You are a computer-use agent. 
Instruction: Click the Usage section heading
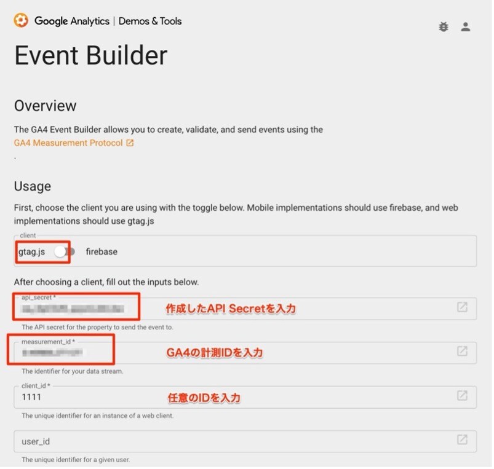(x=33, y=186)
